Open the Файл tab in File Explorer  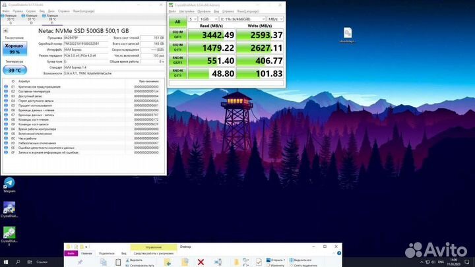click(x=71, y=253)
